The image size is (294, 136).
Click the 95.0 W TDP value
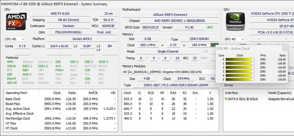pyautogui.click(x=109, y=20)
